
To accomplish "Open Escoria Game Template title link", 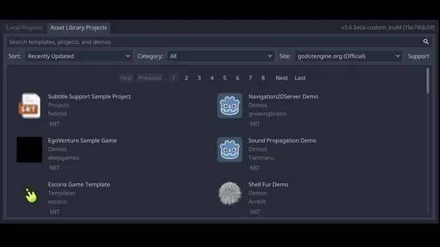I will point(79,185).
